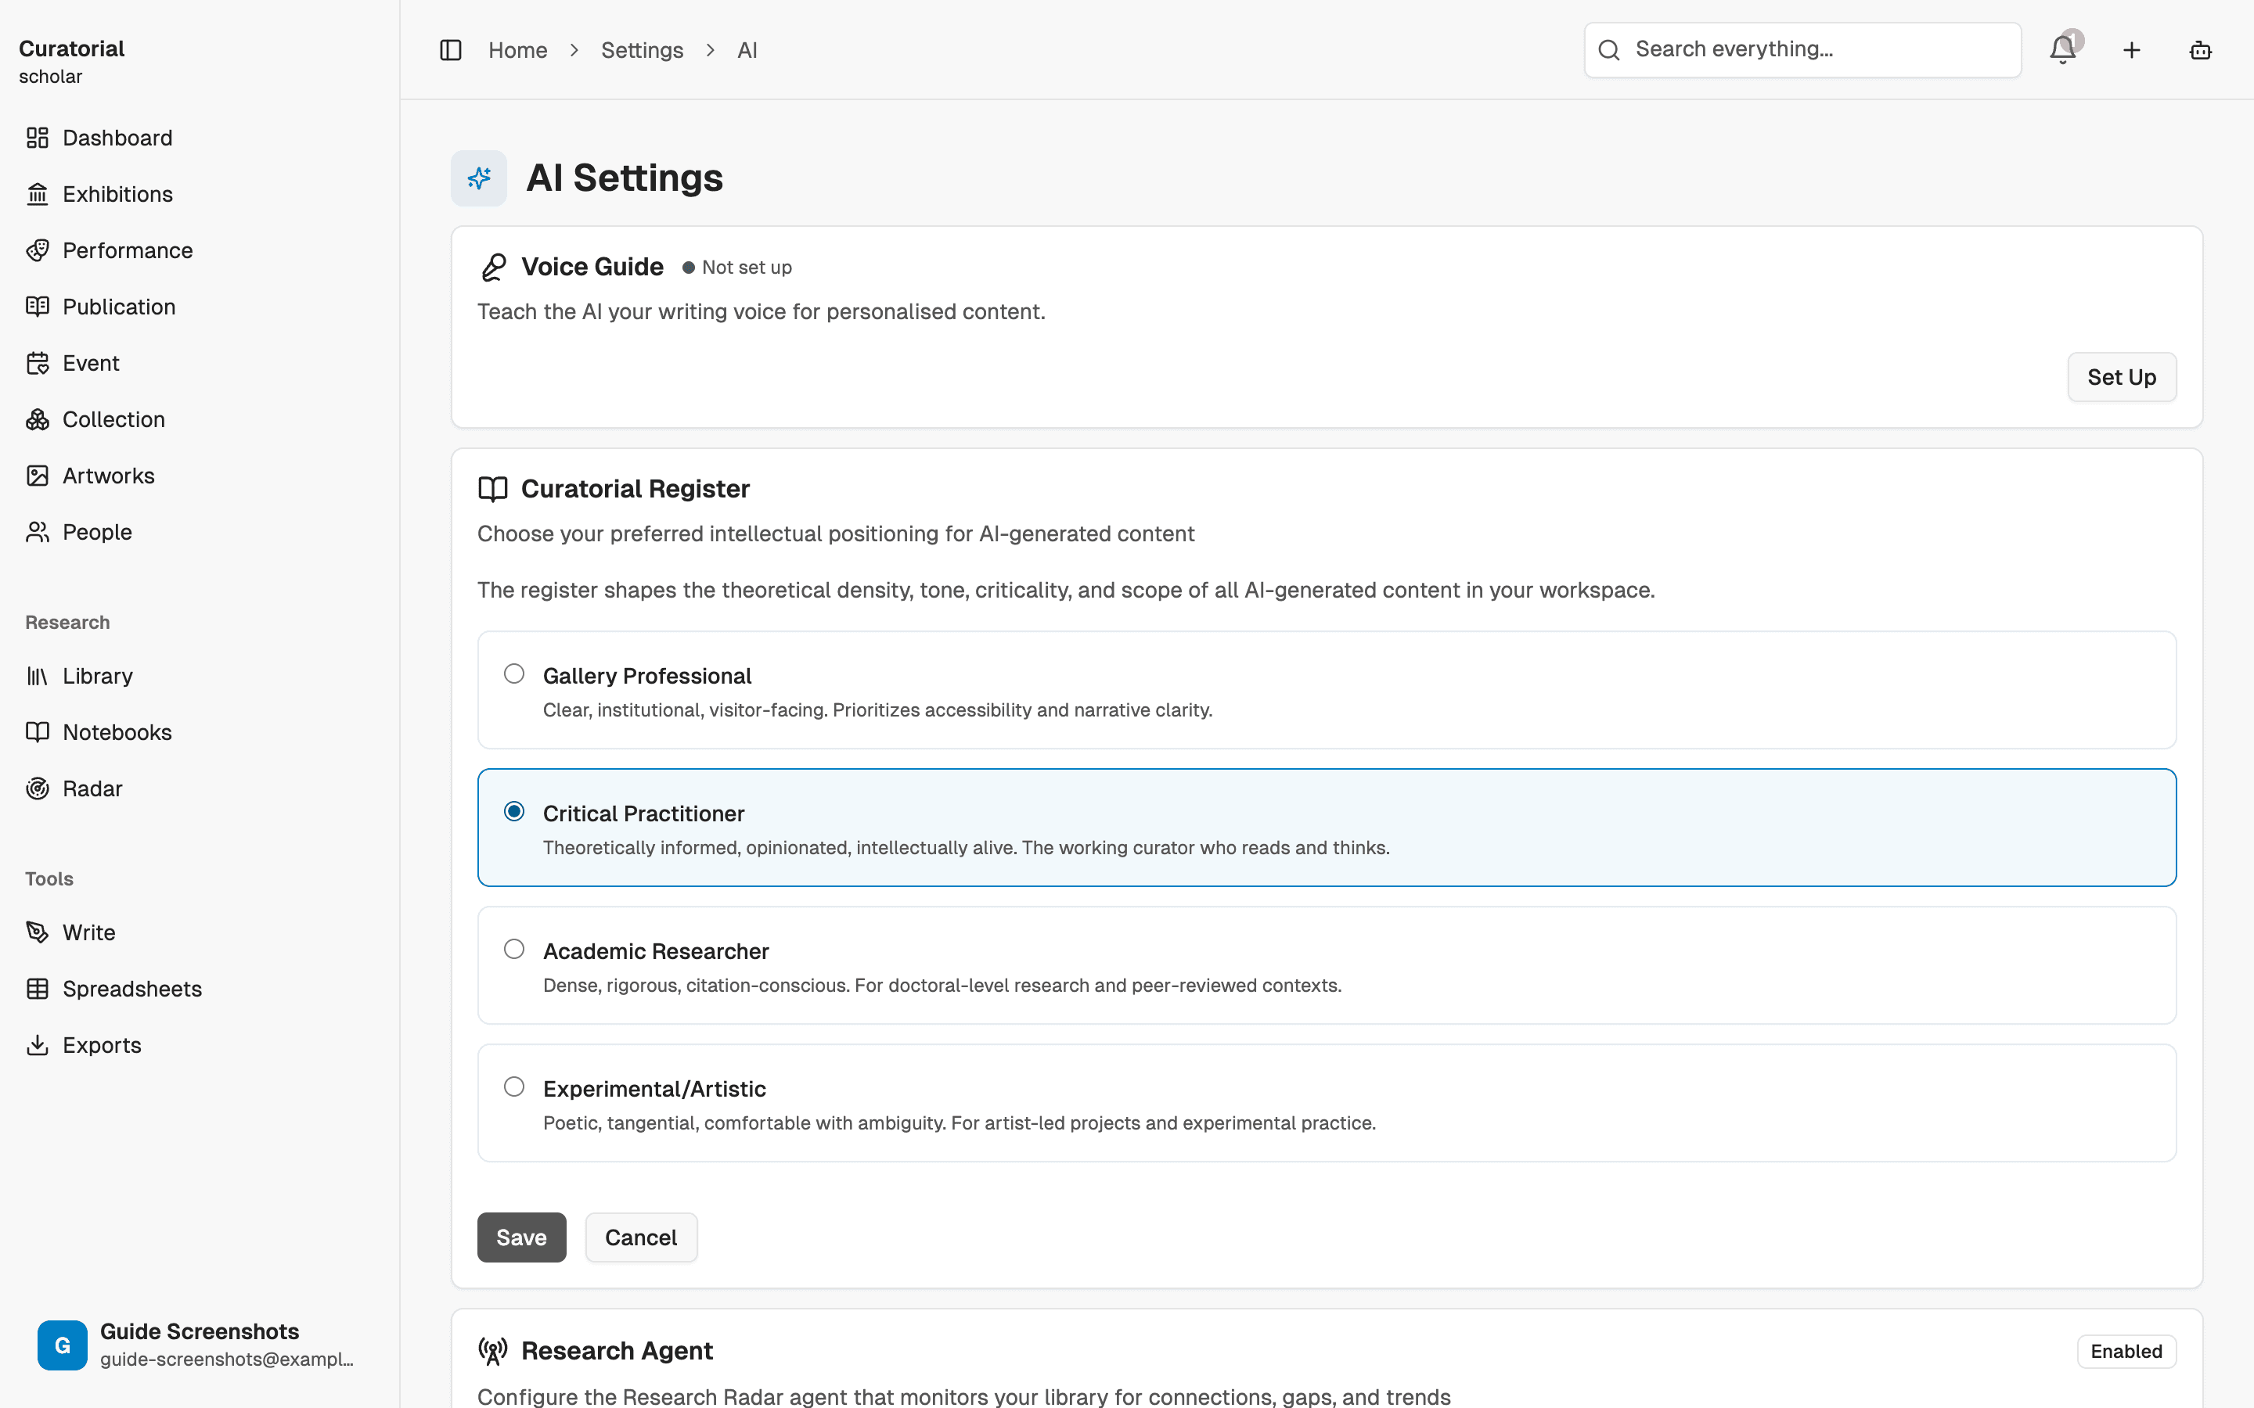2254x1408 pixels.
Task: Select the Academic Researcher radio option
Action: point(514,949)
